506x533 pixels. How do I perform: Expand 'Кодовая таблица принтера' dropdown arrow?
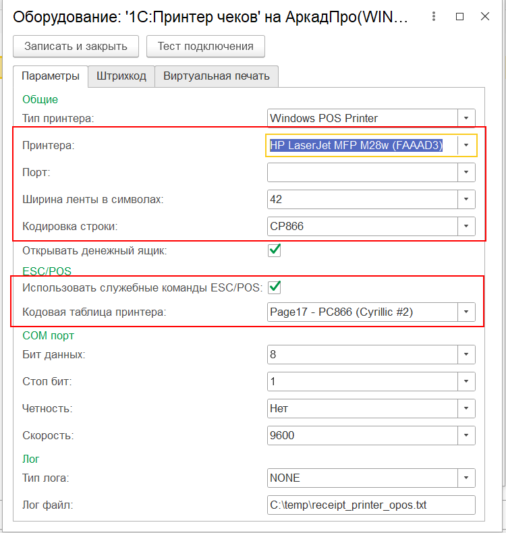[x=466, y=312]
